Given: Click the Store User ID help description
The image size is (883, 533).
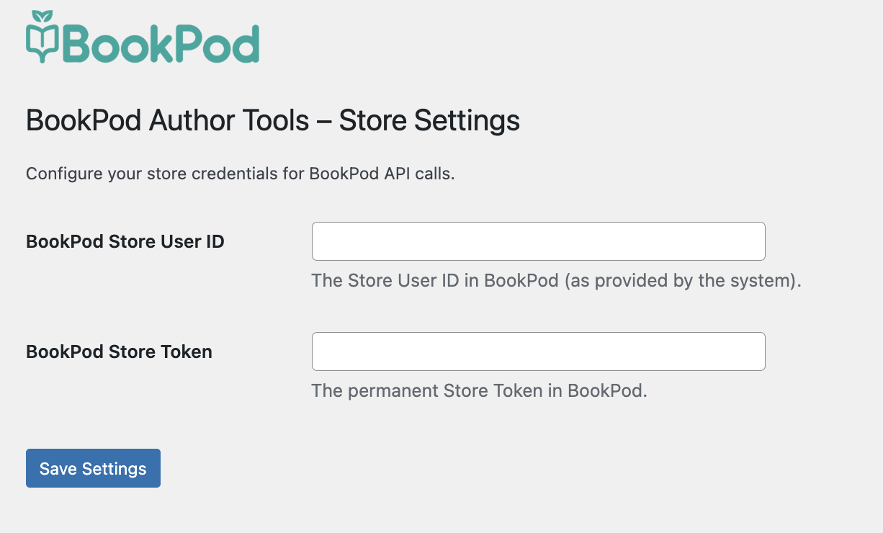Looking at the screenshot, I should pos(556,280).
